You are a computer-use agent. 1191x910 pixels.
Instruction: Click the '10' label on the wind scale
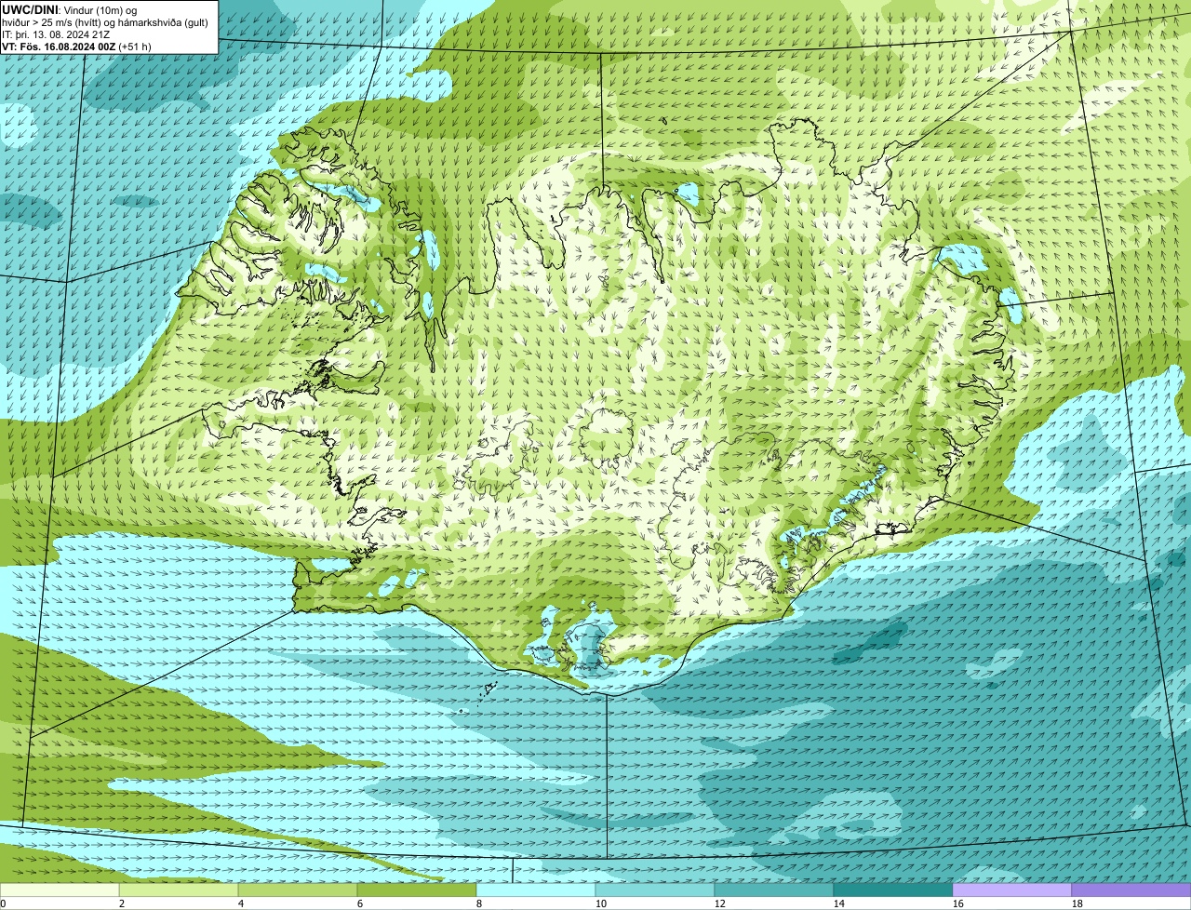[x=601, y=903]
